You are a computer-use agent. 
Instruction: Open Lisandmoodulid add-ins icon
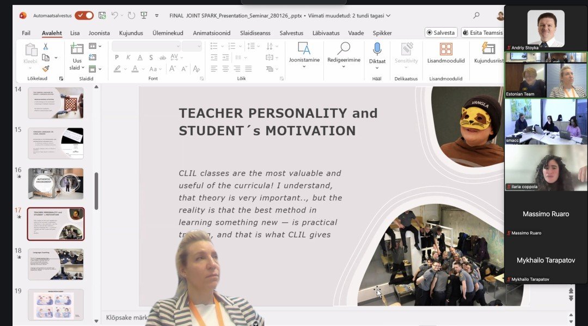(446, 49)
